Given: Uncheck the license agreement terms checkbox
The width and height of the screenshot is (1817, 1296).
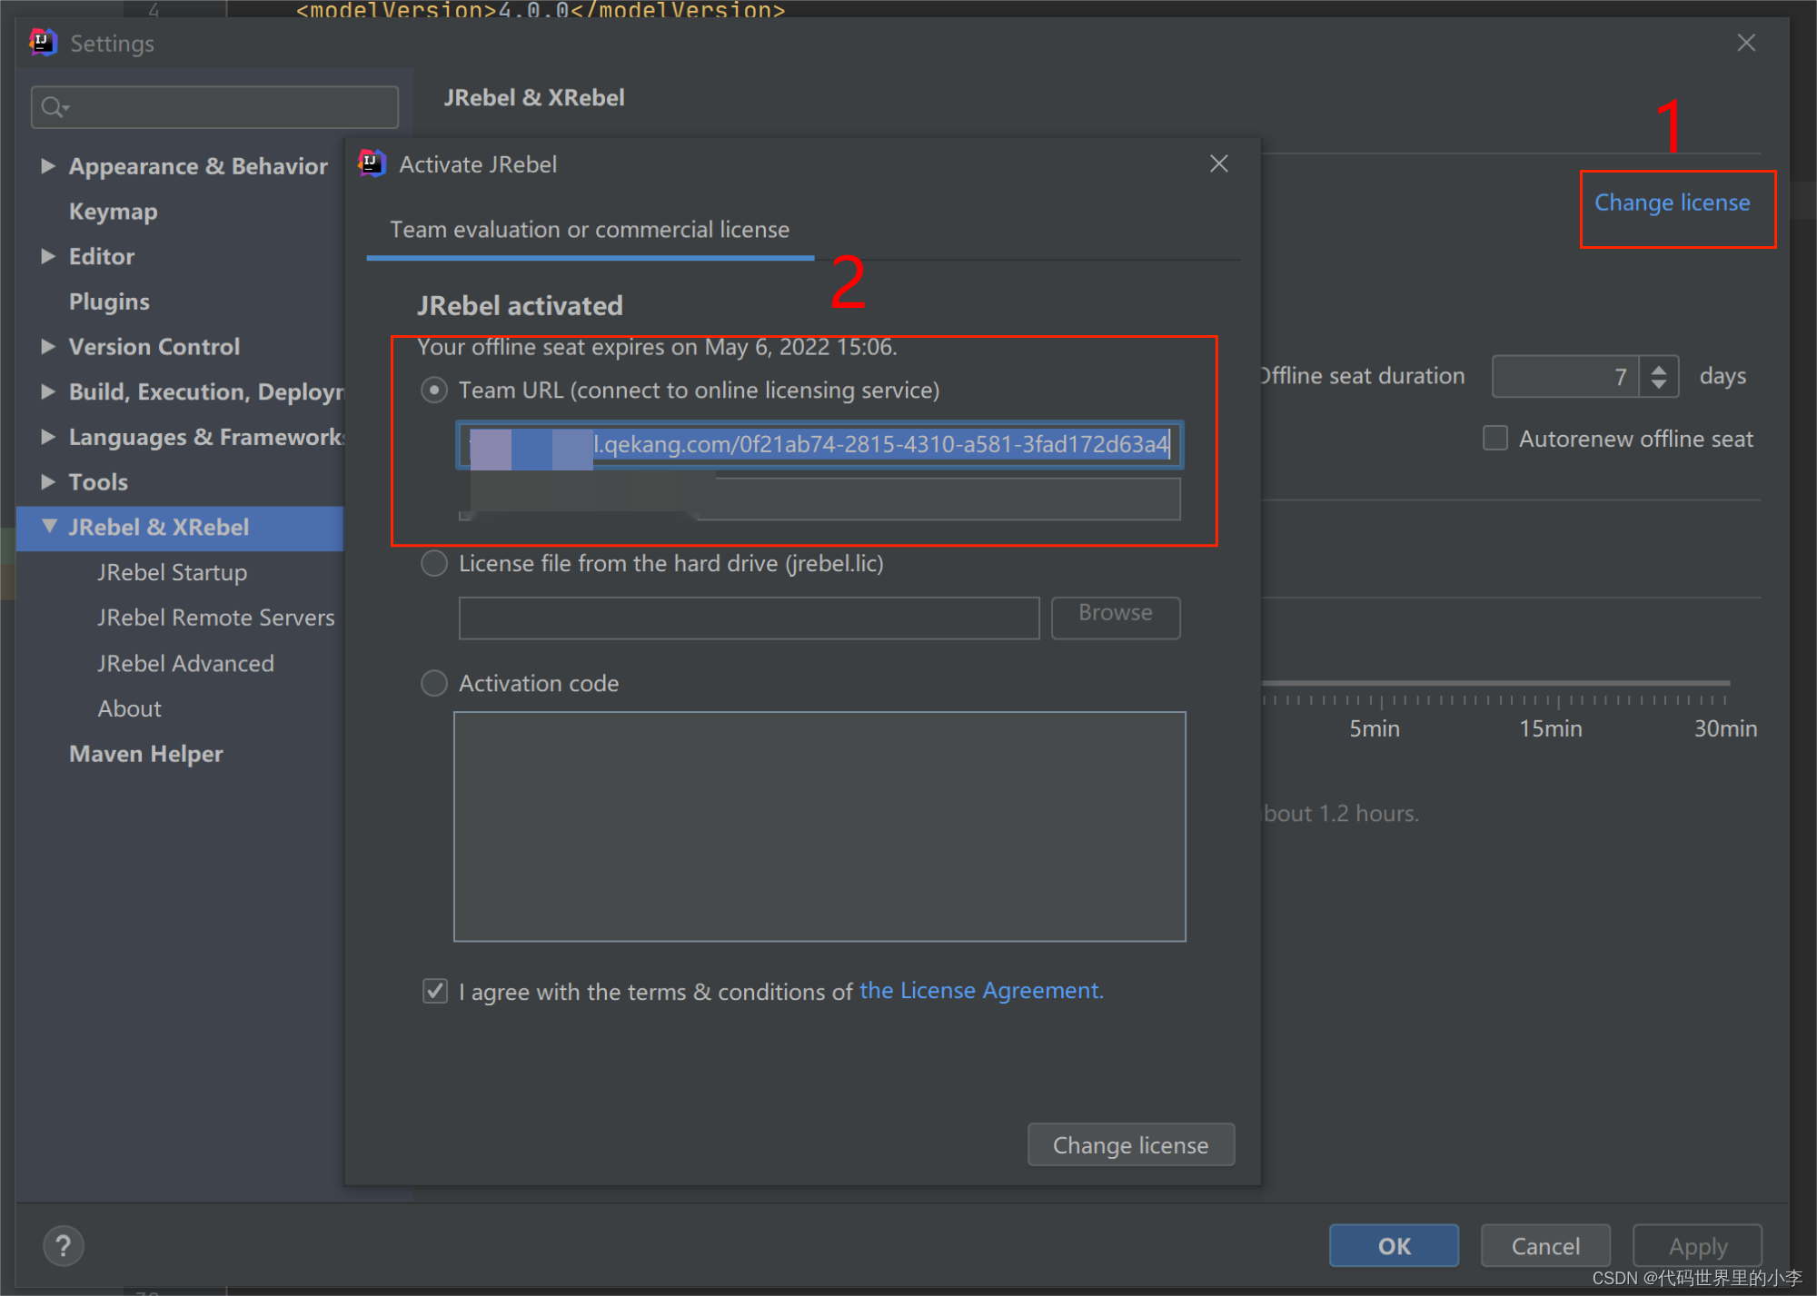Looking at the screenshot, I should tap(435, 991).
